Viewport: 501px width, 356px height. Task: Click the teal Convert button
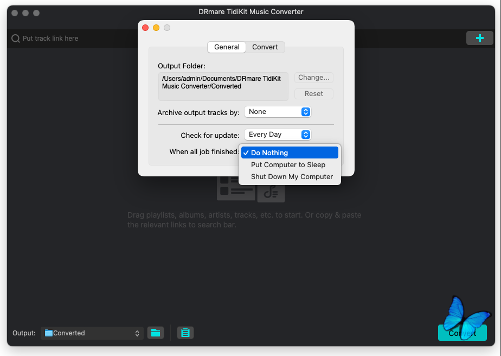463,333
